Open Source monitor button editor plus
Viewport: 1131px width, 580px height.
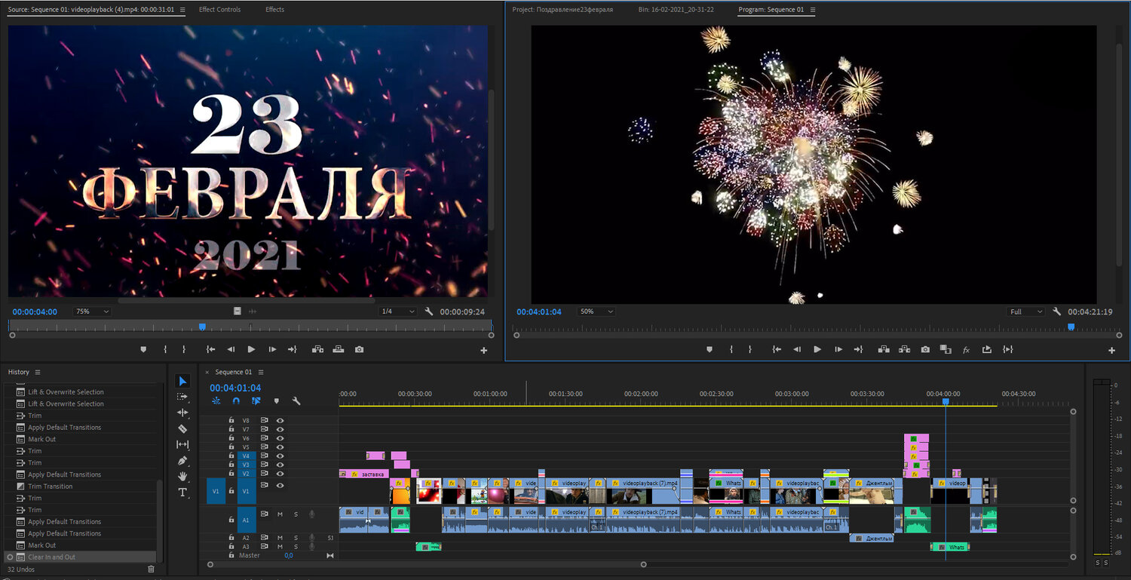coord(483,350)
